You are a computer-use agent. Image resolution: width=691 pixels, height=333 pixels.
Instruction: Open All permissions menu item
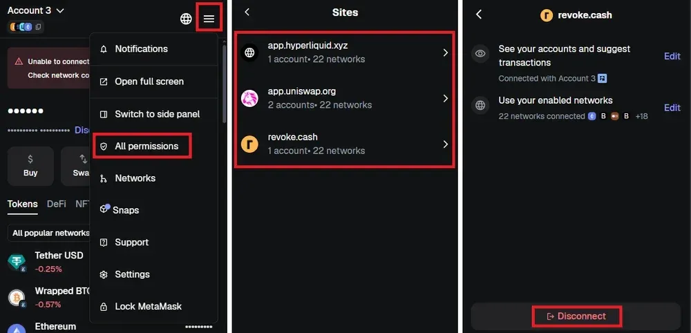coord(146,146)
